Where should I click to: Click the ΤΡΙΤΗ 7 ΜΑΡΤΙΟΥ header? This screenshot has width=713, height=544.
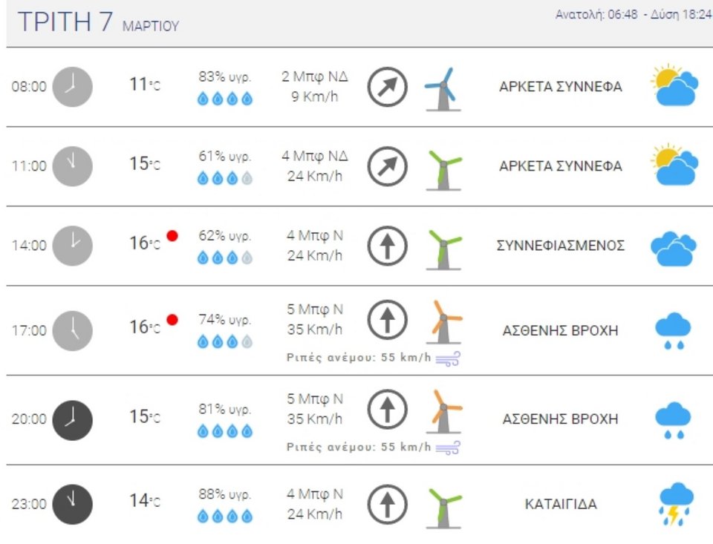coord(99,23)
